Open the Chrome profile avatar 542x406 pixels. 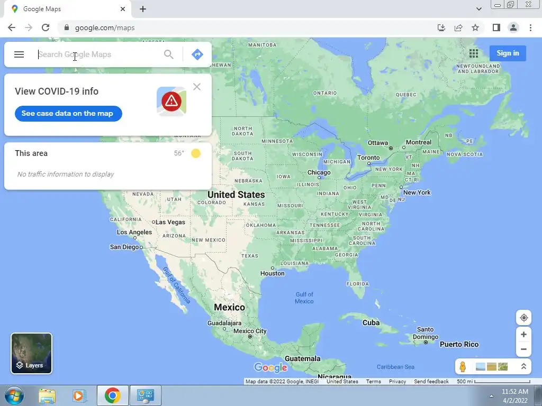pyautogui.click(x=513, y=27)
